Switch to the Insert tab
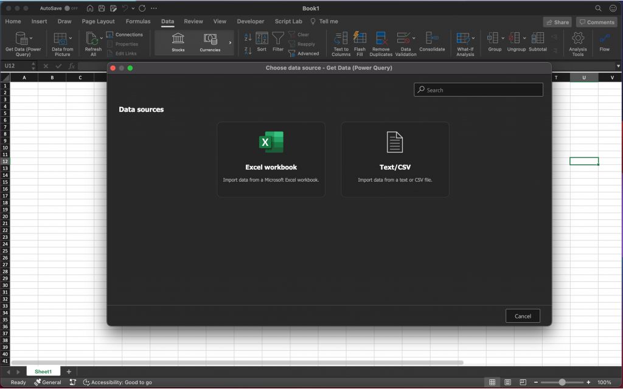This screenshot has width=623, height=389. coord(39,21)
